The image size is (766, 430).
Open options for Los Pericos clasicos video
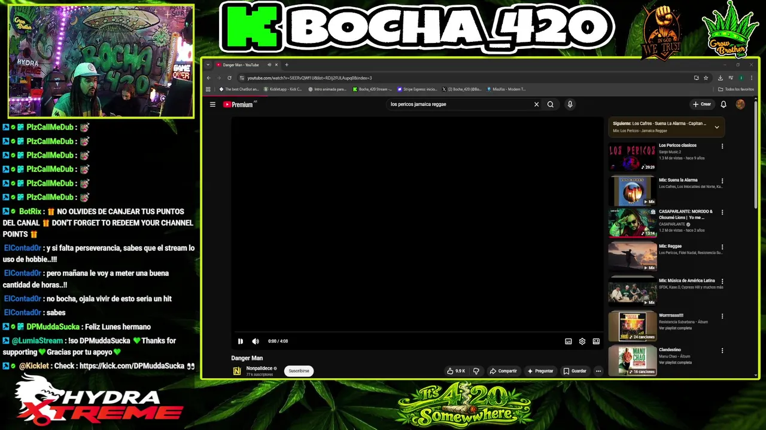click(x=722, y=146)
